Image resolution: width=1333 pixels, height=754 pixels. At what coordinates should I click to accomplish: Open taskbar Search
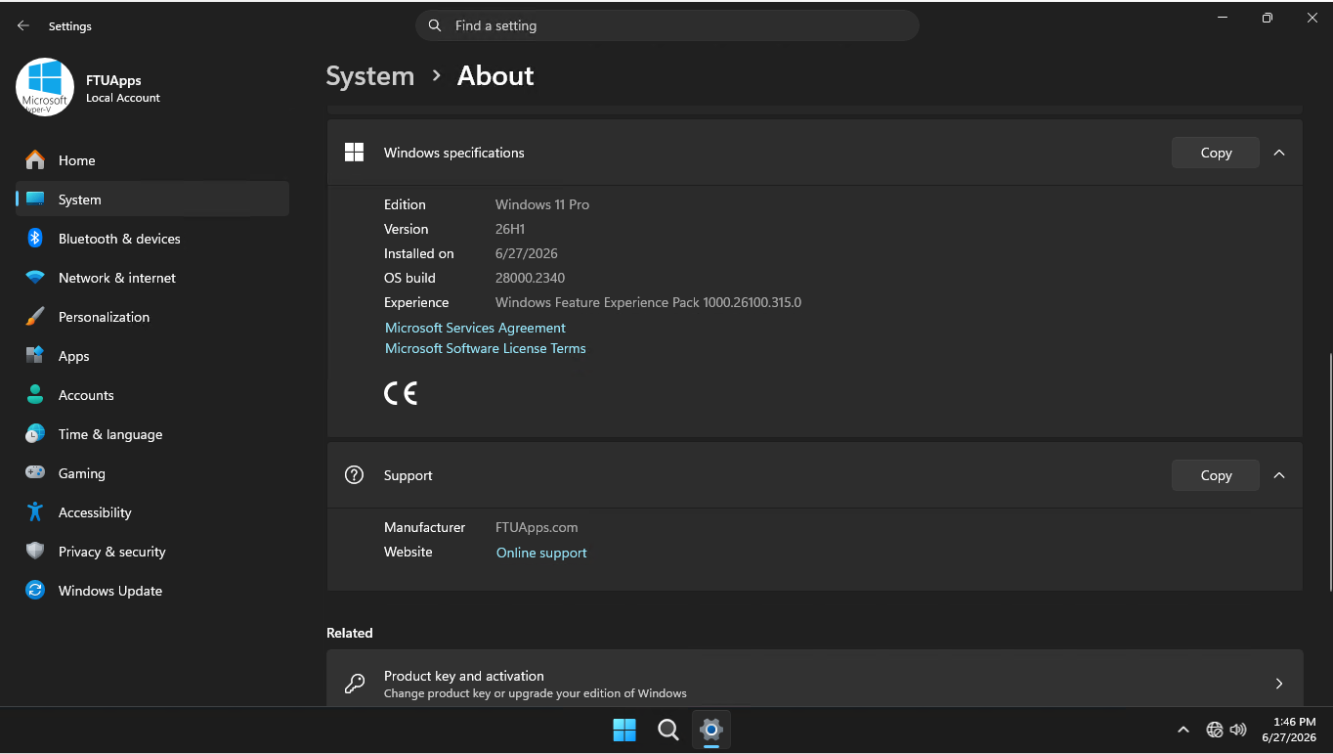click(668, 730)
